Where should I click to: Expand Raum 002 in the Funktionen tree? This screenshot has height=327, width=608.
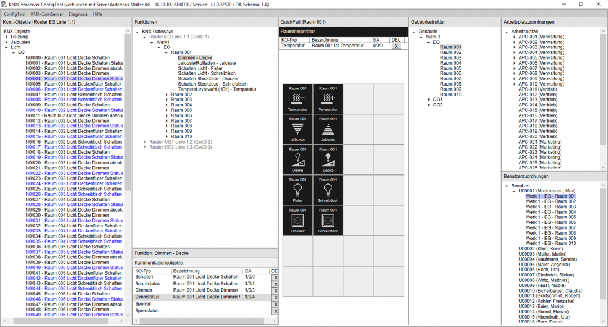tap(167, 95)
